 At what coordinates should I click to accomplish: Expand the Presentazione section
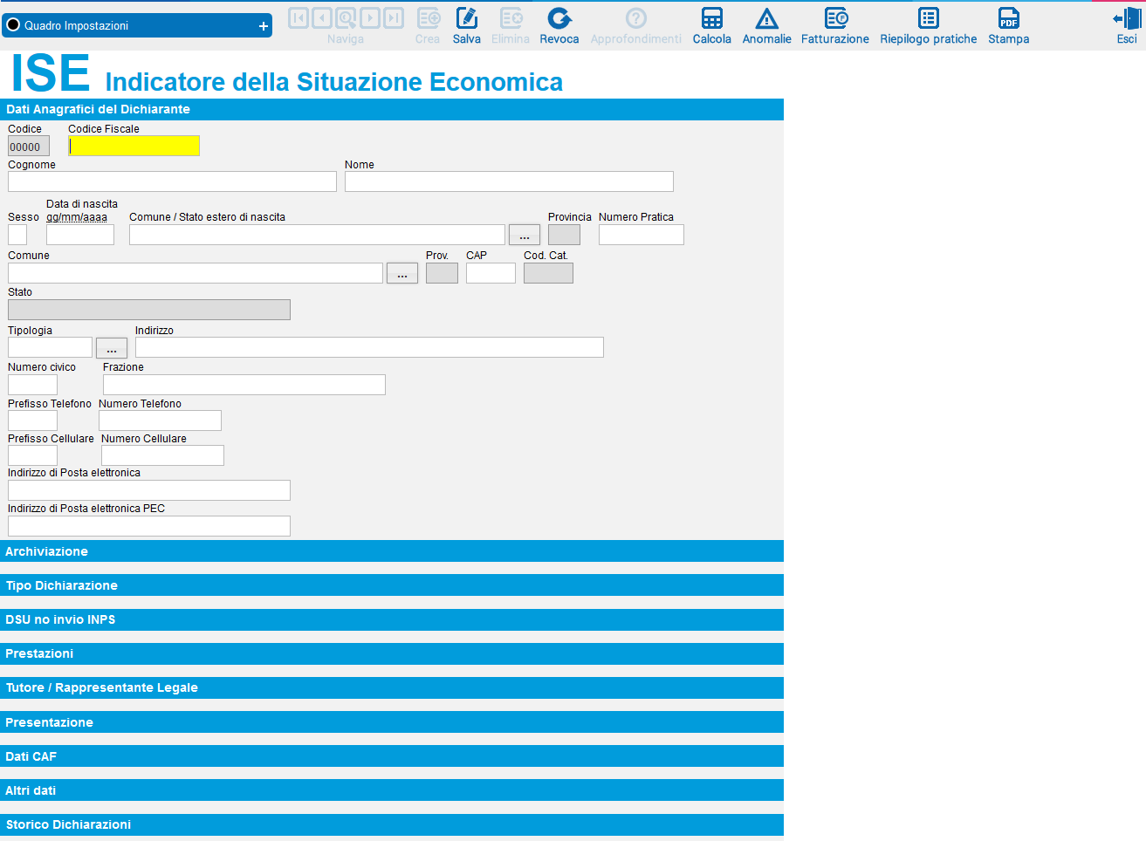(x=392, y=722)
